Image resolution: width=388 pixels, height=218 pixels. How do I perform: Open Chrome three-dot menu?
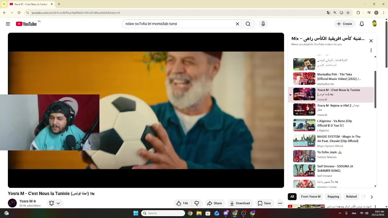coord(383,13)
